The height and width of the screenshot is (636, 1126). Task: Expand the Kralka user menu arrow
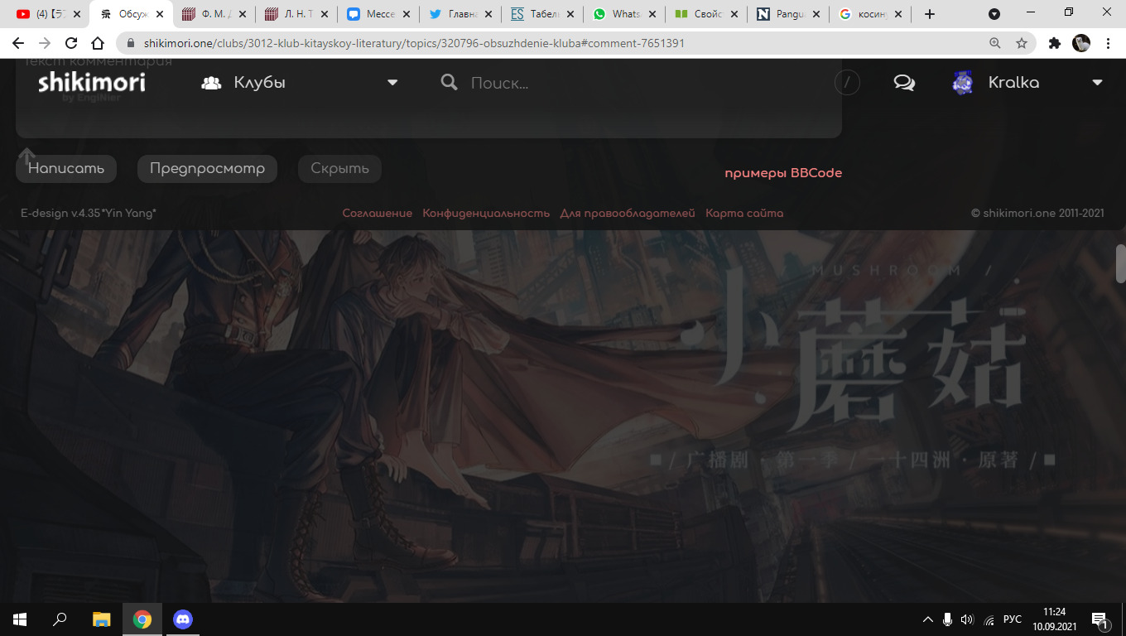1097,83
